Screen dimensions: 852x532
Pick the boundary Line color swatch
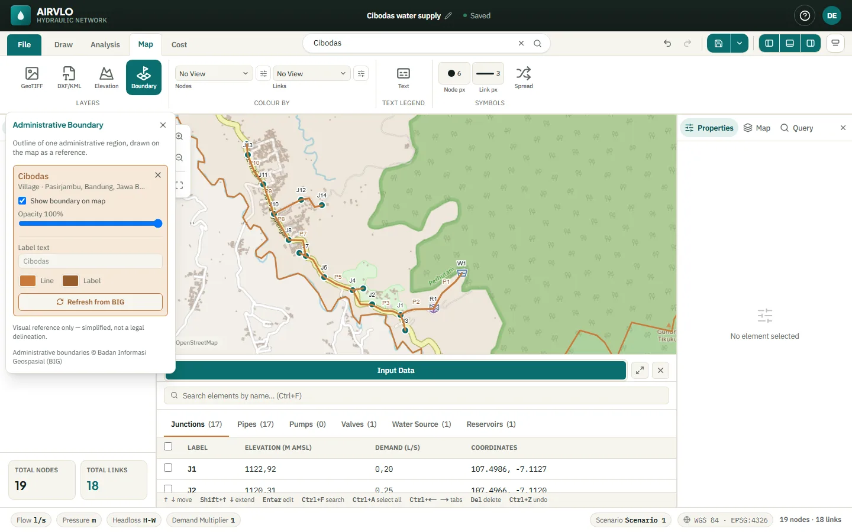click(x=28, y=281)
